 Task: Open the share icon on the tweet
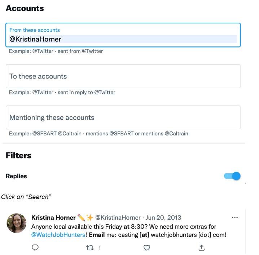coord(202,247)
